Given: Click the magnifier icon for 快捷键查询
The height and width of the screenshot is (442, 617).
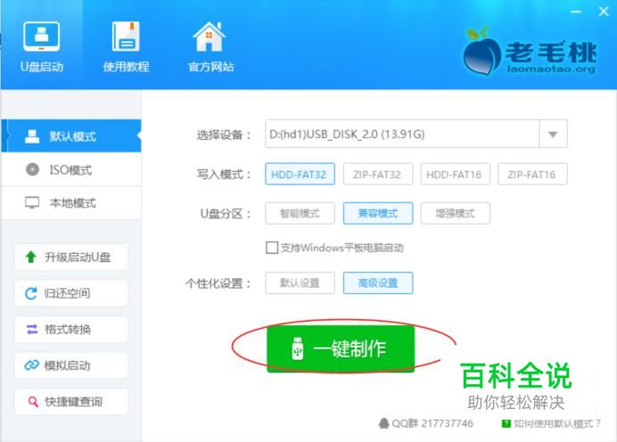Looking at the screenshot, I should coord(33,402).
